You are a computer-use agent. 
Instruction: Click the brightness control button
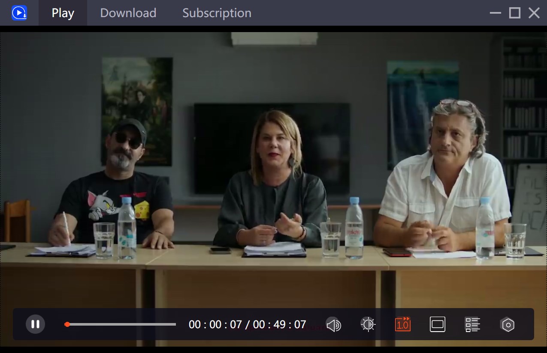coord(368,324)
